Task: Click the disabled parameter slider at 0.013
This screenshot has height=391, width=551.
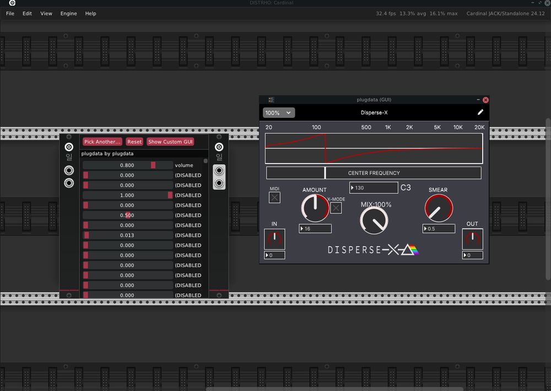Action: (x=128, y=235)
